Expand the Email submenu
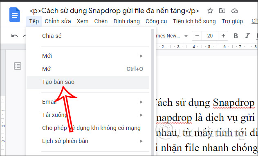Screen dimensions: 258x156 (88, 102)
